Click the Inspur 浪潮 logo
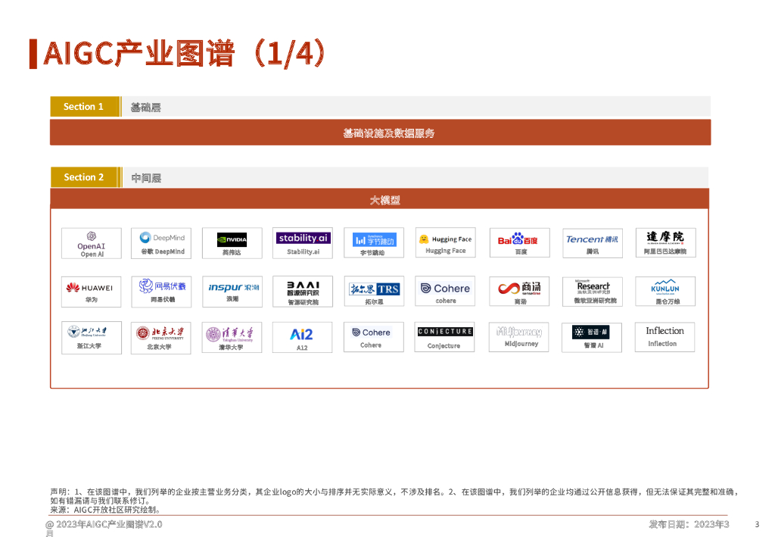Screen dimensions: 775x537 pos(234,288)
